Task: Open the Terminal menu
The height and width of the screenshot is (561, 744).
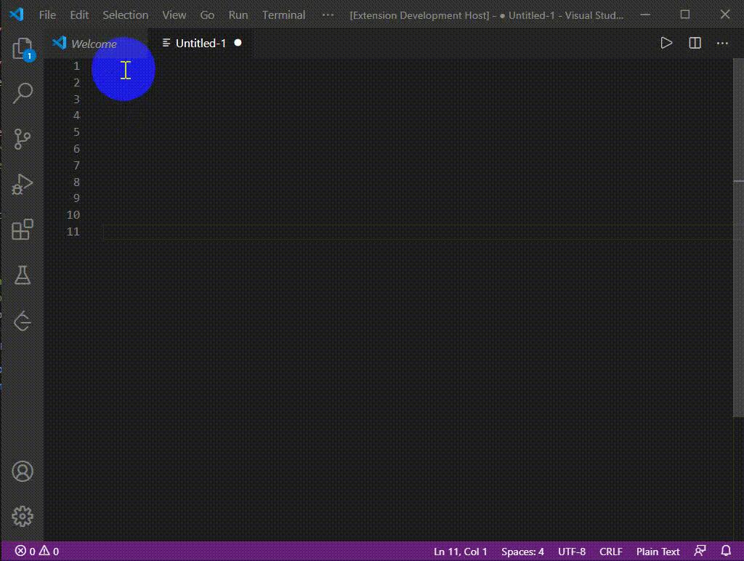Action: (283, 15)
